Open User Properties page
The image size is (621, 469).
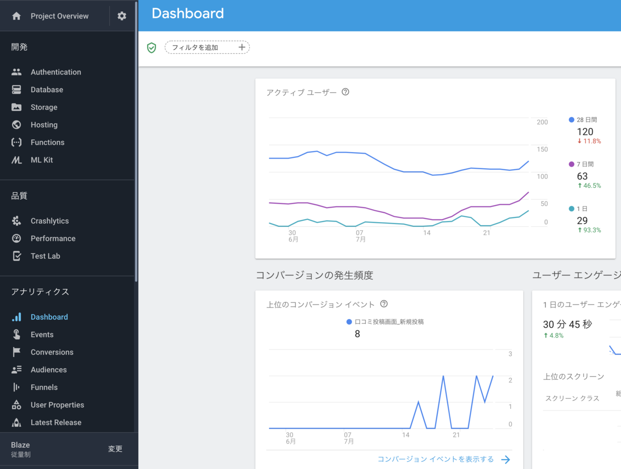coord(57,405)
